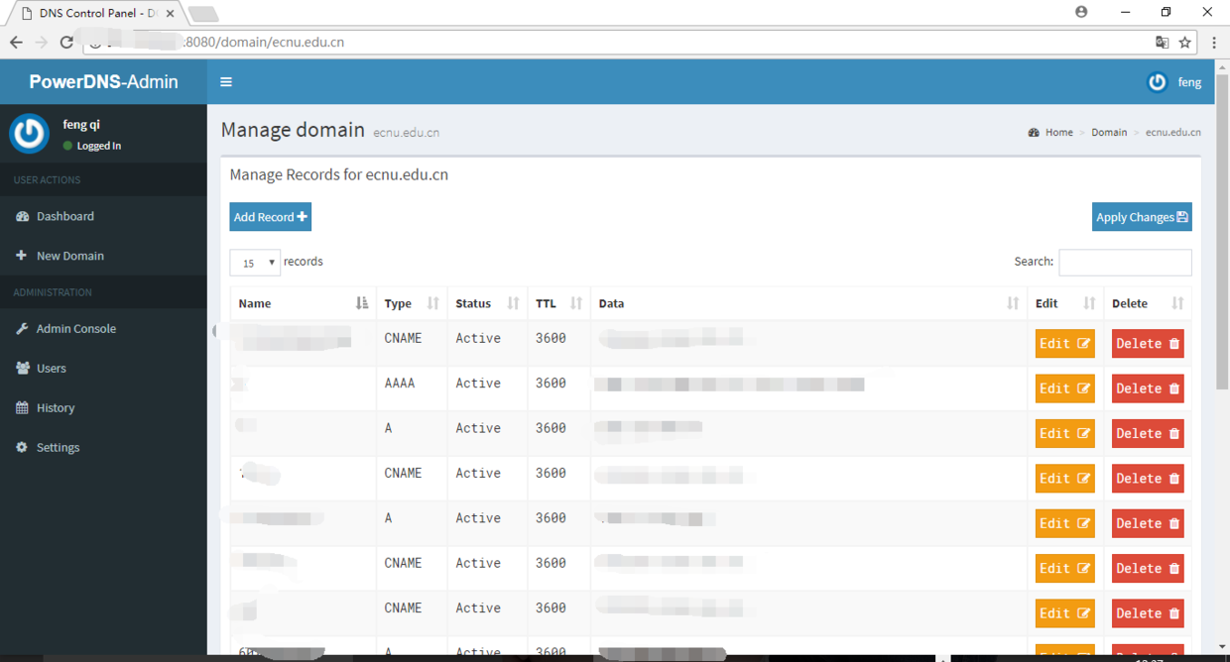Click the Users group icon
The image size is (1230, 662).
22,368
